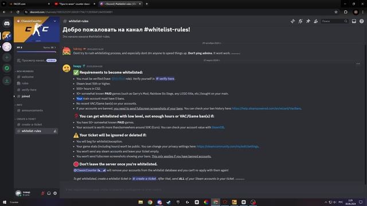Follow the #verify-here channel mention link
367x206 pixels.
pyautogui.click(x=165, y=79)
